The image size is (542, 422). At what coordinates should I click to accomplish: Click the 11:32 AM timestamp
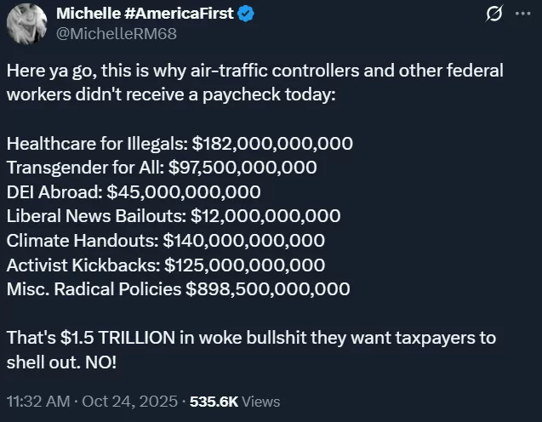point(36,401)
